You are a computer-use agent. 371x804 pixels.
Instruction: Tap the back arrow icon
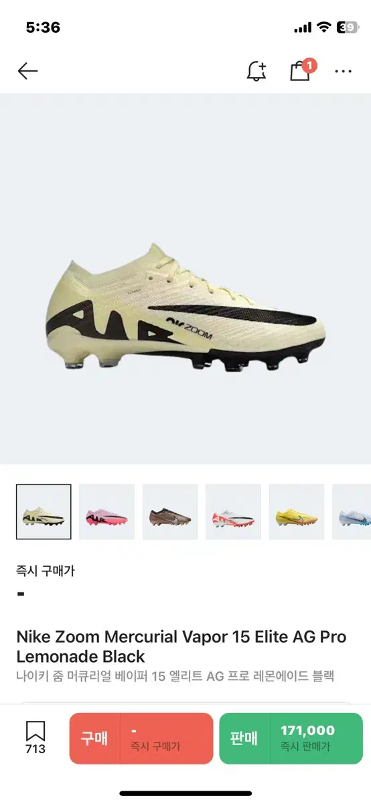tap(27, 71)
